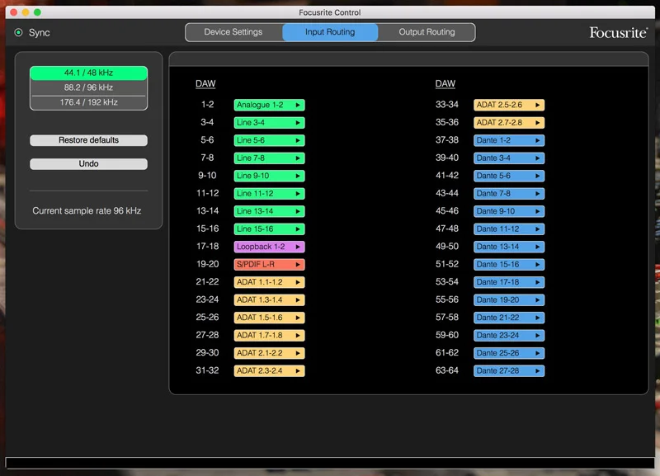Open the ADAT 2.7-2.8 source dropdown
660x476 pixels.
click(509, 122)
